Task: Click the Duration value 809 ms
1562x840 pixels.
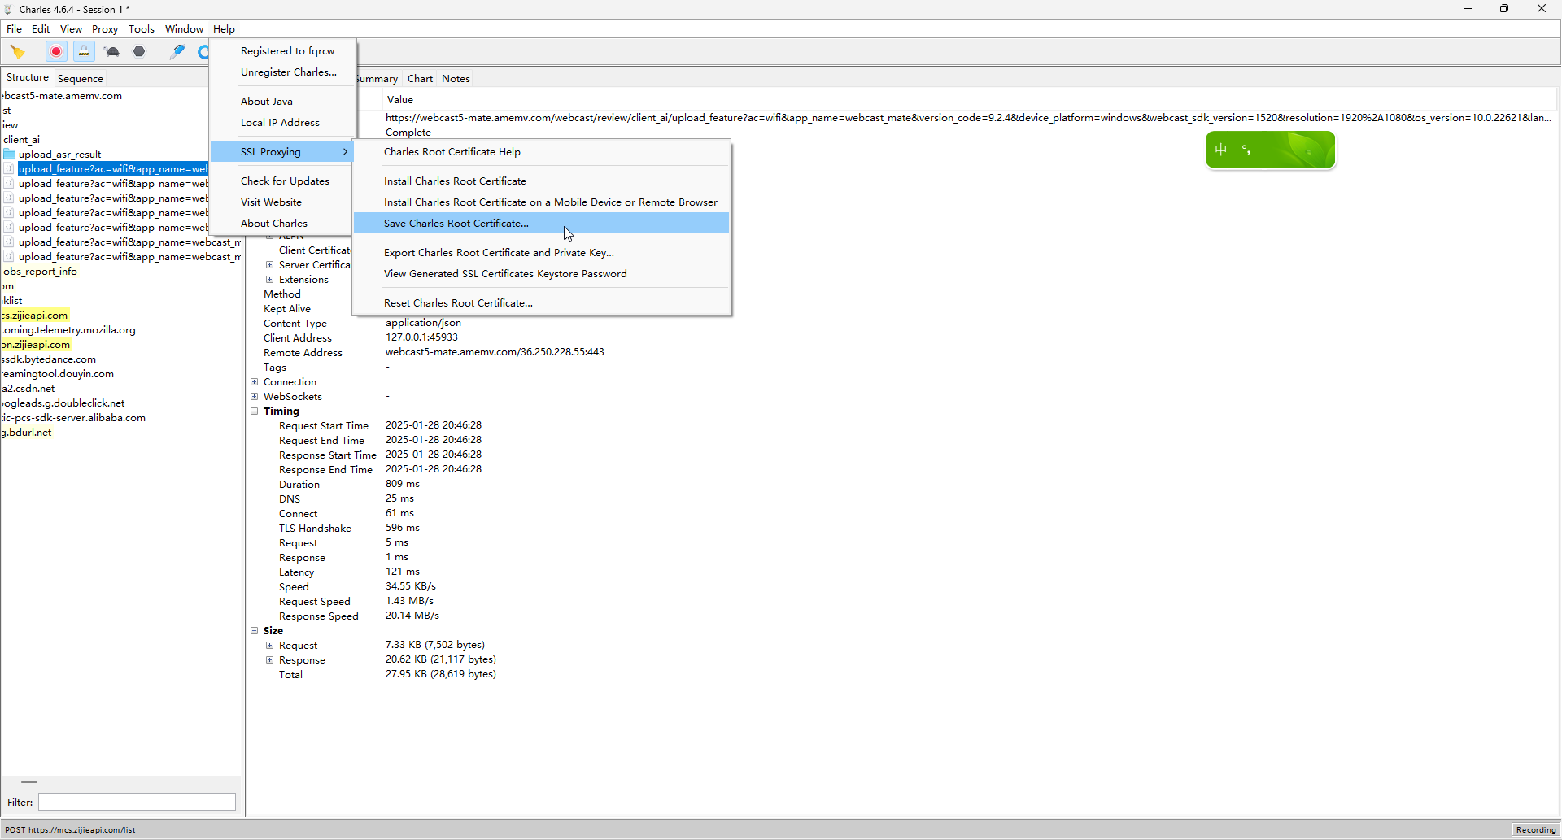Action: point(403,484)
